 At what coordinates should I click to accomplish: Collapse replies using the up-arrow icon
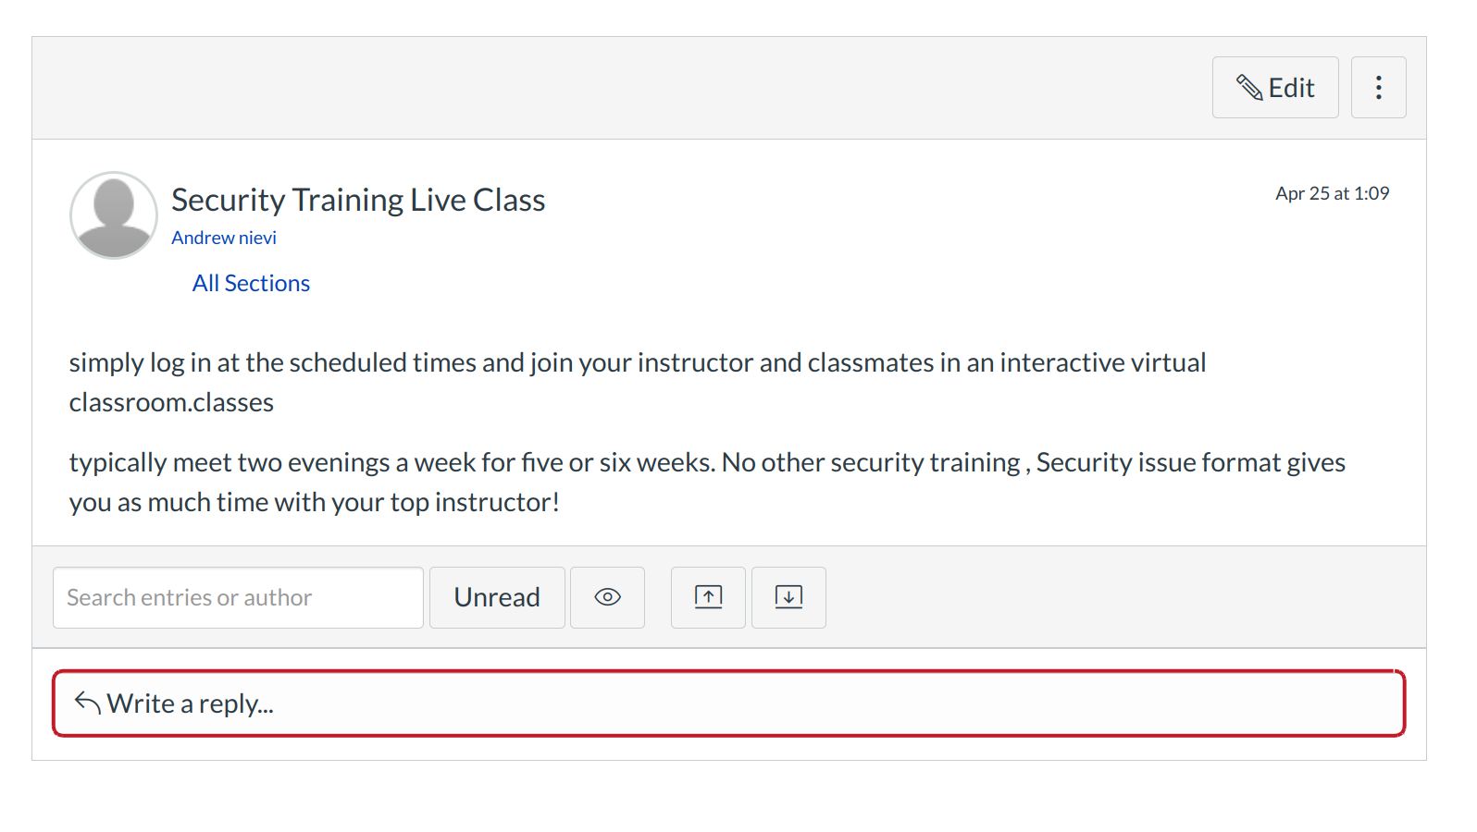coord(708,598)
